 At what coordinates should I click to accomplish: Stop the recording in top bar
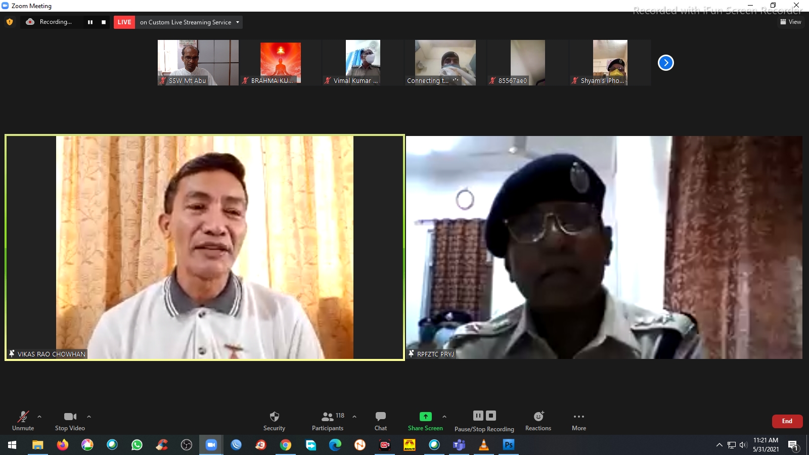pyautogui.click(x=104, y=22)
